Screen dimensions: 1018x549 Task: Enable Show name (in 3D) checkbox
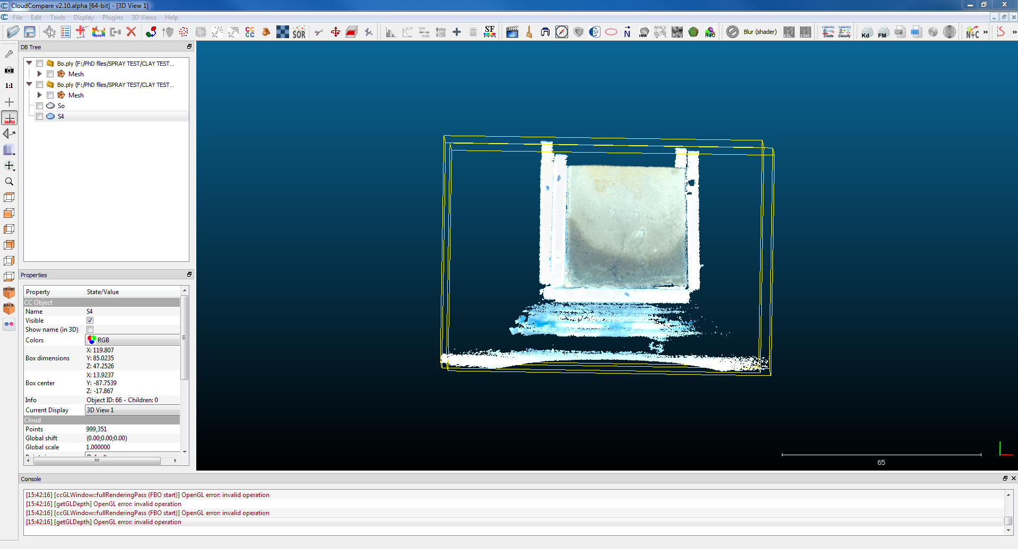click(90, 329)
